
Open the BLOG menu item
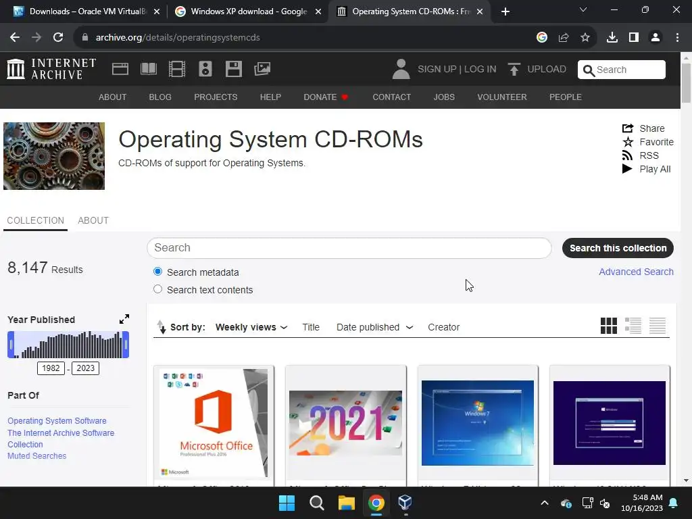point(159,97)
